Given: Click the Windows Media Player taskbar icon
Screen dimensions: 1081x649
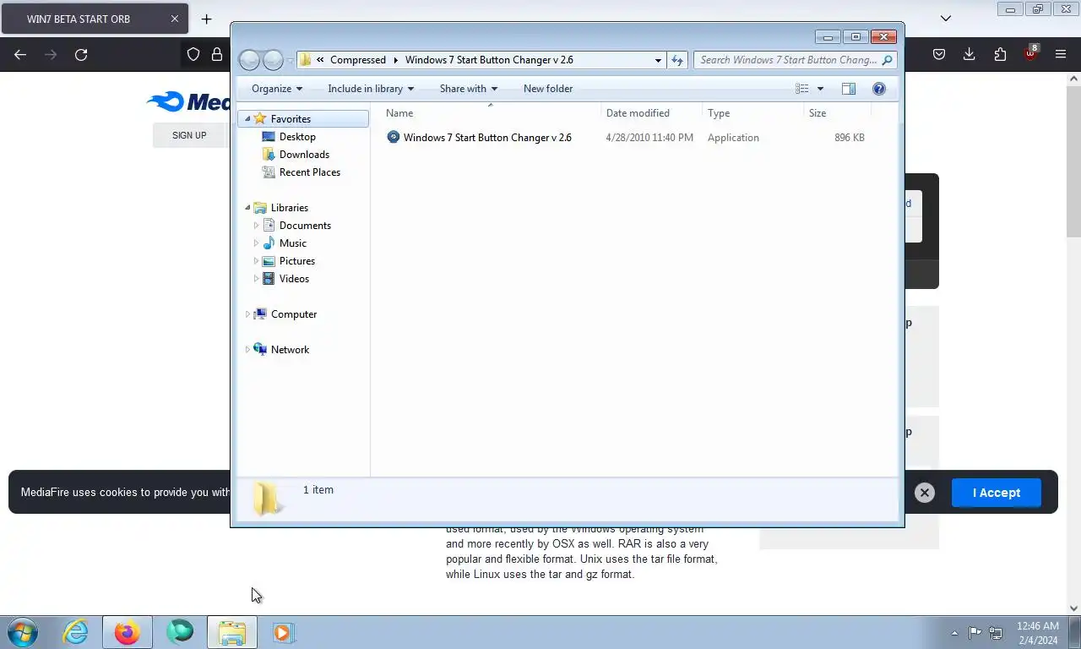Looking at the screenshot, I should 284,632.
